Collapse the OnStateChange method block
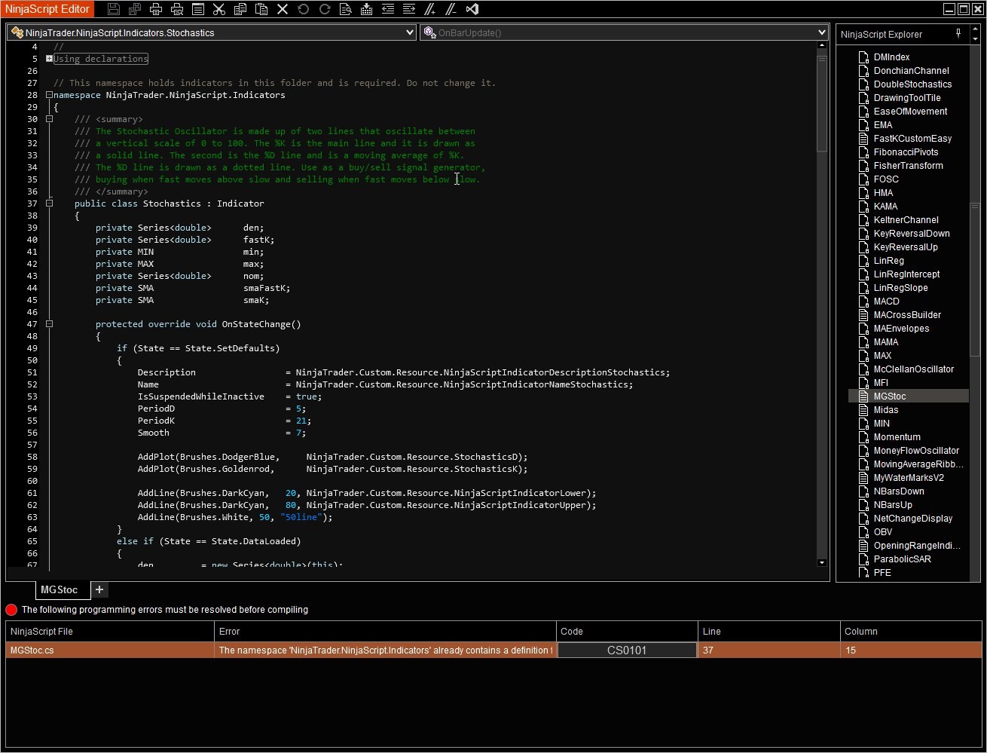 point(49,324)
